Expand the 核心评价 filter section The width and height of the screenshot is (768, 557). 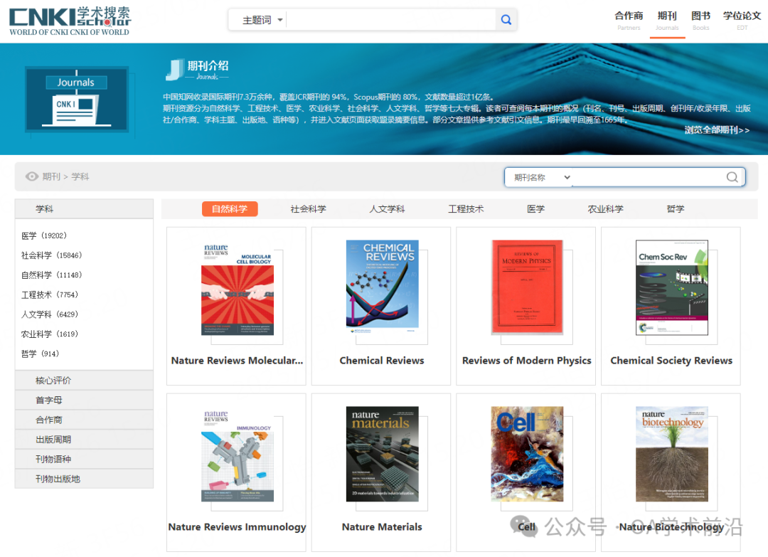(x=84, y=380)
